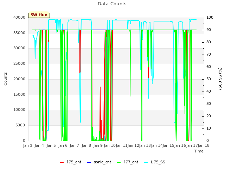Click the 30000 tick label on Counts axis
This screenshot has width=225, height=169.
point(19,48)
